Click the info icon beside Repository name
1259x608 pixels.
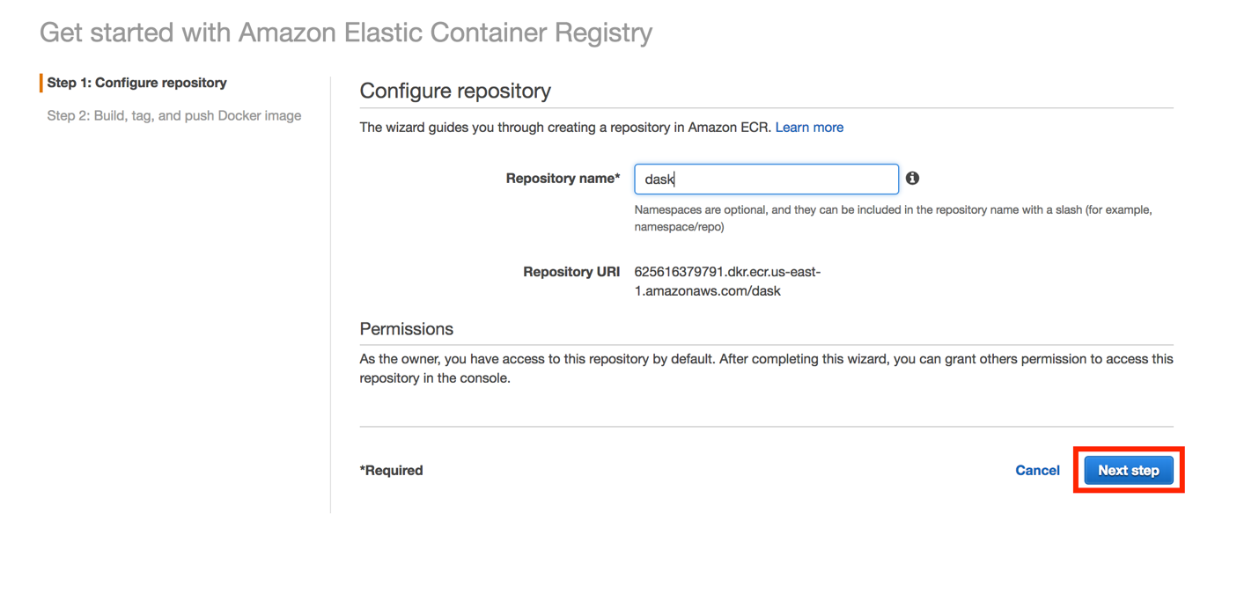(912, 178)
